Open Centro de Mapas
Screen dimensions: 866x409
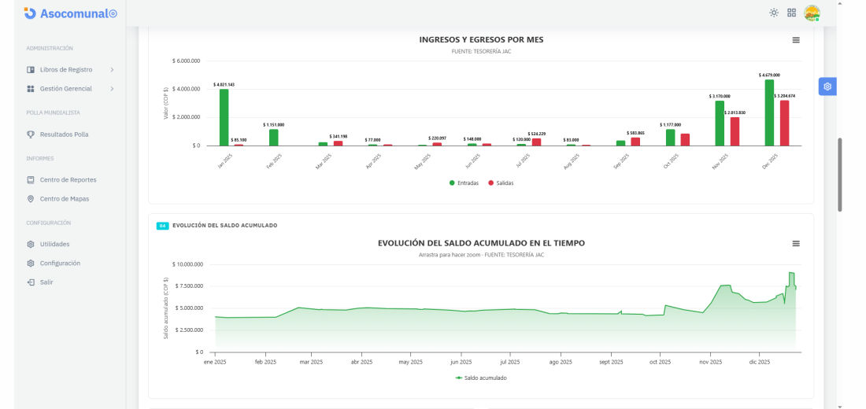pos(64,199)
